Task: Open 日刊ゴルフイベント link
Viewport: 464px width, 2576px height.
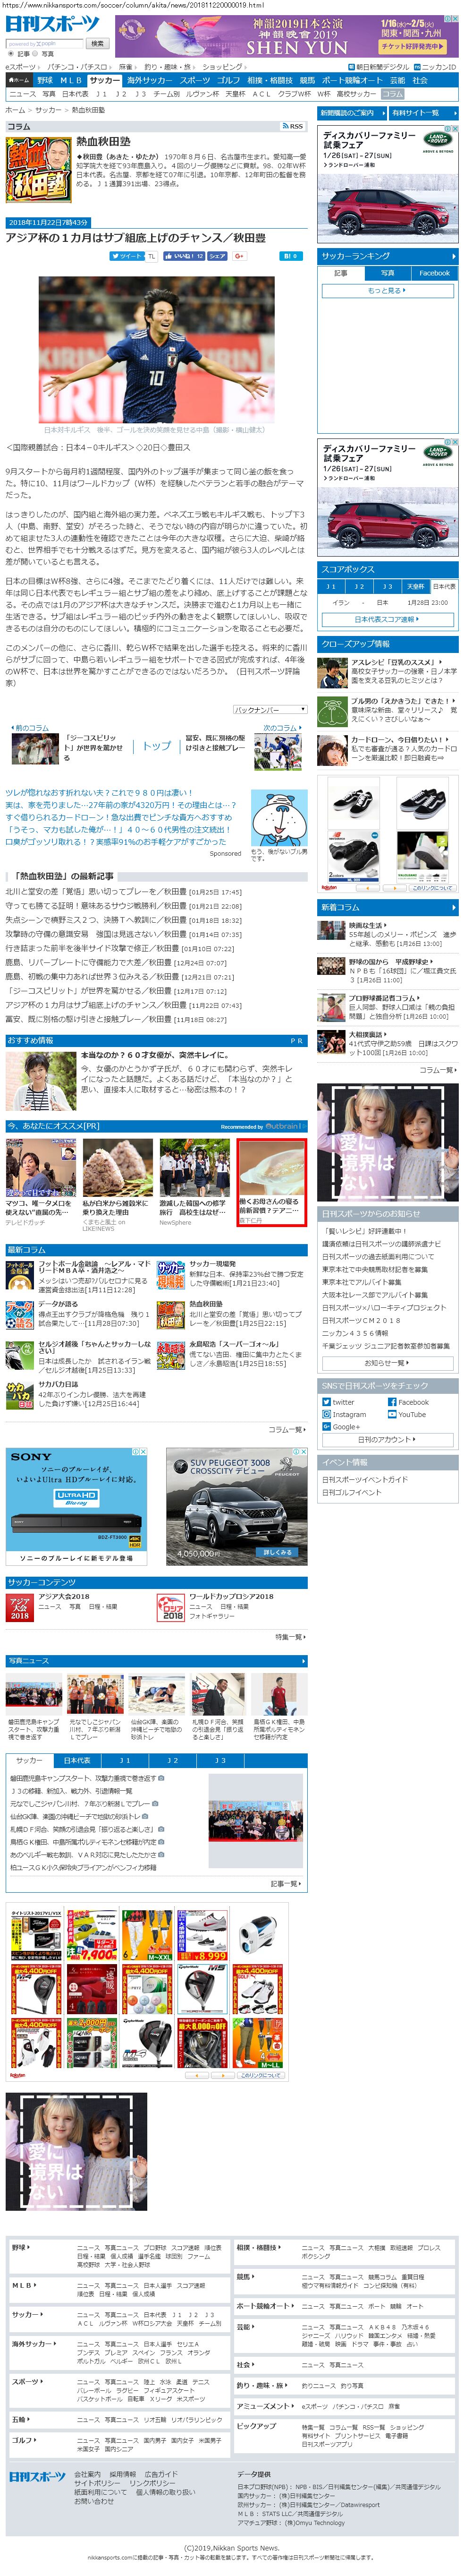Action: [x=352, y=1492]
